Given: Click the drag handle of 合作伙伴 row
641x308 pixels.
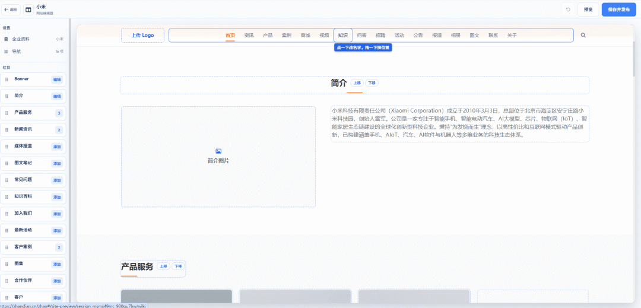Looking at the screenshot, I should [7, 281].
